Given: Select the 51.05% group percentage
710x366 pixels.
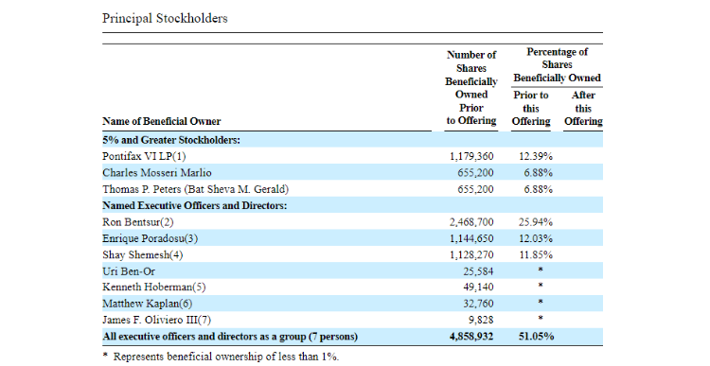Looking at the screenshot, I should [536, 337].
